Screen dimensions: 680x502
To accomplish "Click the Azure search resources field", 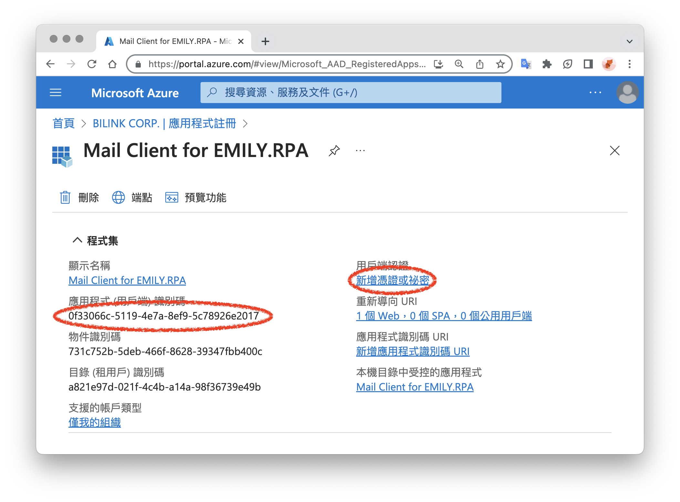I will (350, 93).
